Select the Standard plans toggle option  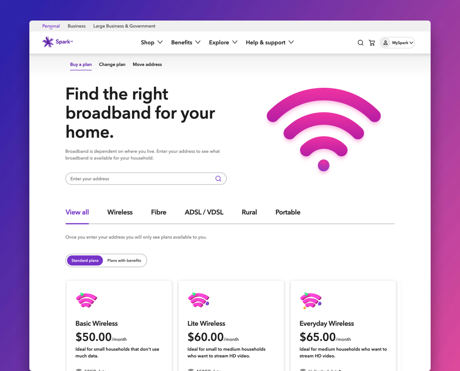[x=85, y=261]
